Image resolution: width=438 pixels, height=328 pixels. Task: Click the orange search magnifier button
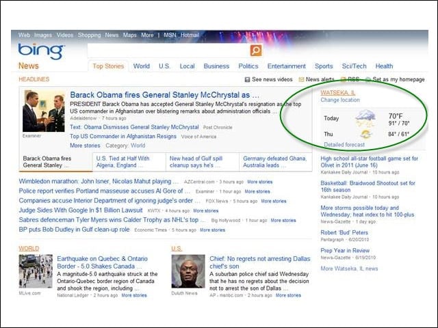pyautogui.click(x=256, y=50)
